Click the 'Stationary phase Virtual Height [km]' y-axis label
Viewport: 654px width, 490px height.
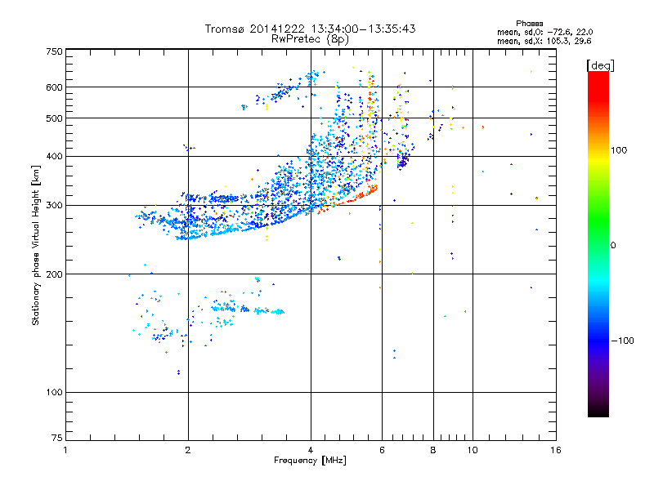coord(36,245)
